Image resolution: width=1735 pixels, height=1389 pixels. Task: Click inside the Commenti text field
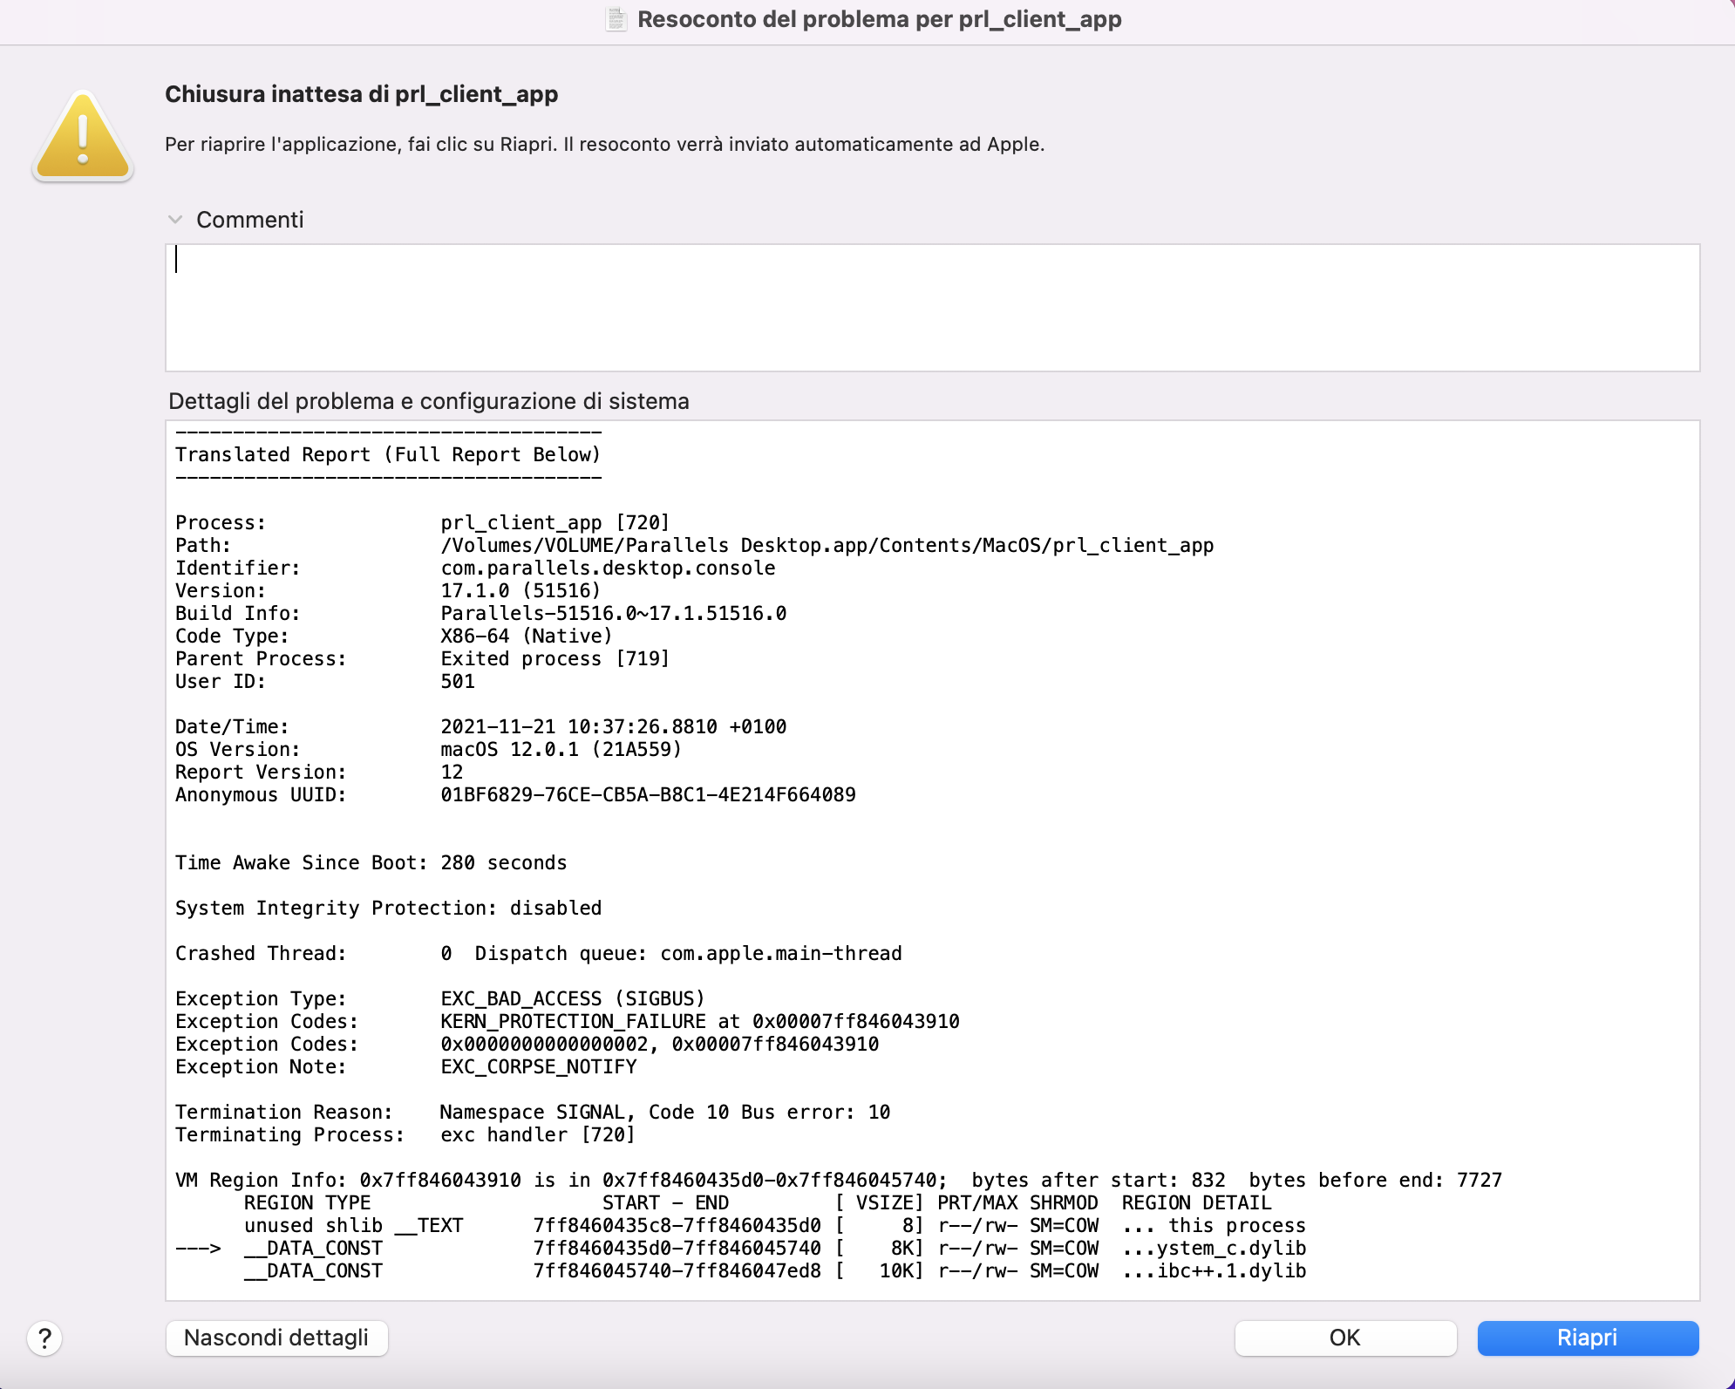[x=932, y=308]
